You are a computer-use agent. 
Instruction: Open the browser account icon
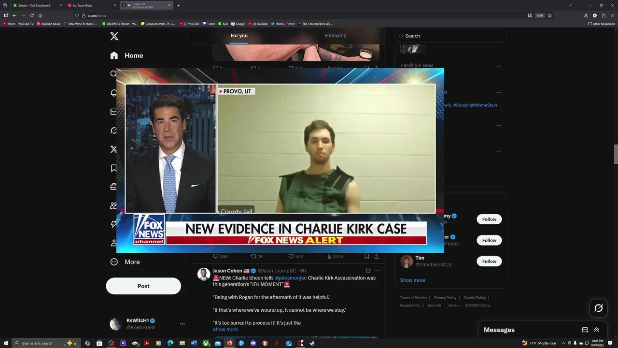[594, 15]
